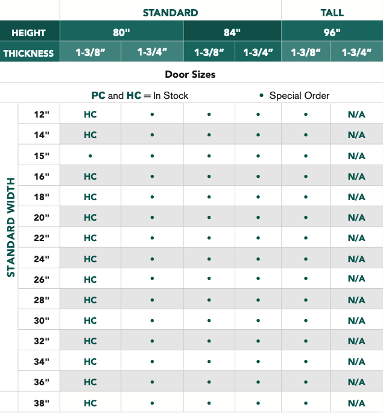Screen dimensions: 383x413
Task: Click the THICKNESS row label
Action: [29, 53]
